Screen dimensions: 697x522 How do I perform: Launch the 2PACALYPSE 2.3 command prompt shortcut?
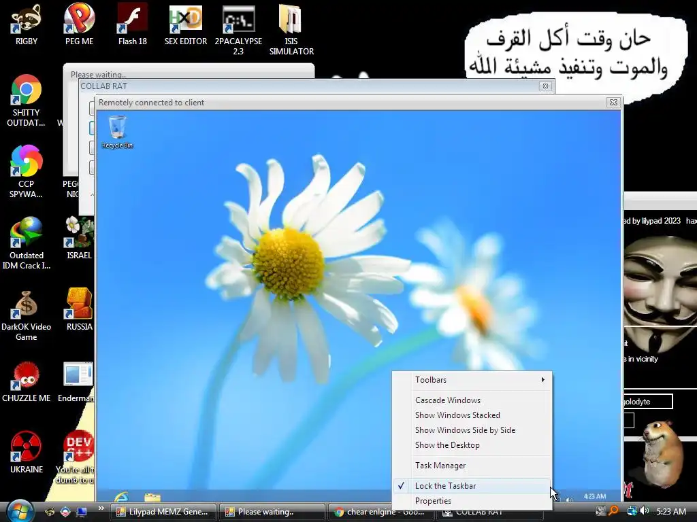pyautogui.click(x=239, y=29)
